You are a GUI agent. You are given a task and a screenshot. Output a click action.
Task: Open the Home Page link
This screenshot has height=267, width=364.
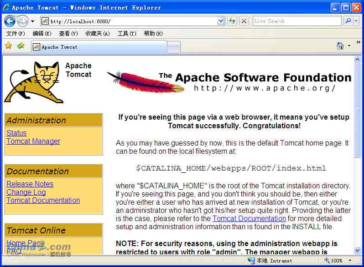[26, 243]
